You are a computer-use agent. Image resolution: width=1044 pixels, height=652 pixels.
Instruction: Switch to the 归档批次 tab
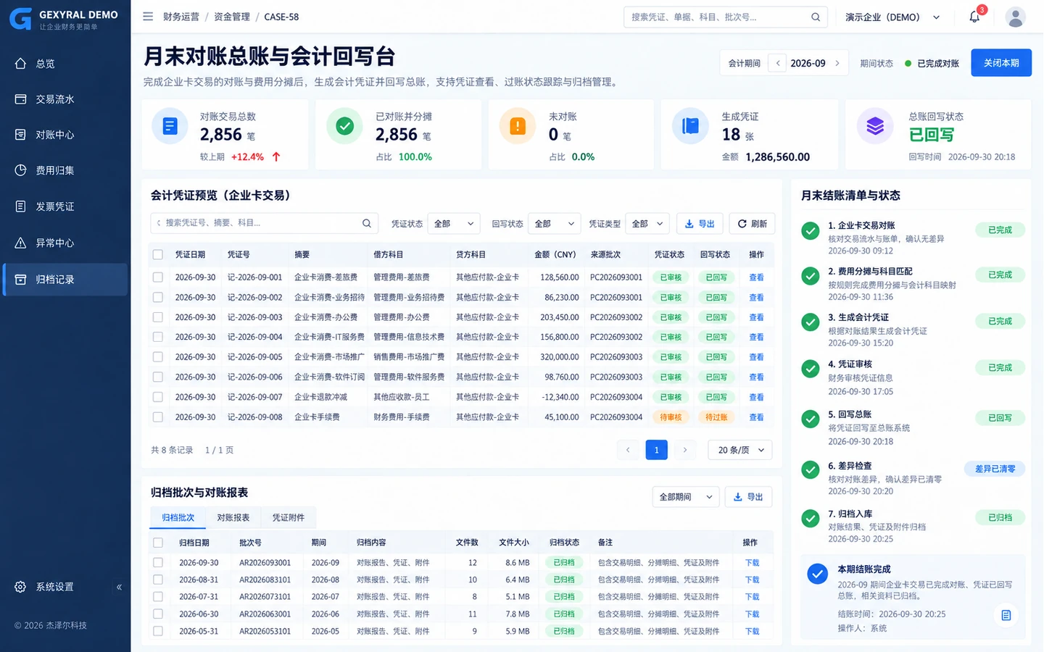click(x=178, y=517)
